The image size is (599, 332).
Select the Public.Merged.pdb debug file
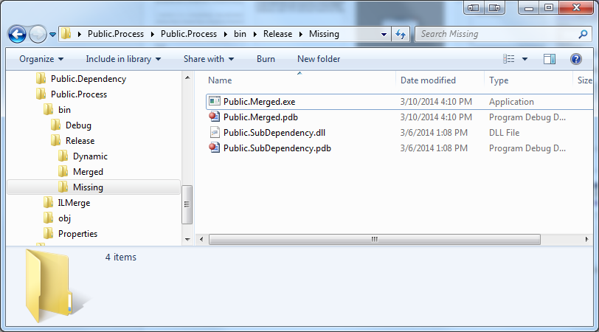click(260, 117)
